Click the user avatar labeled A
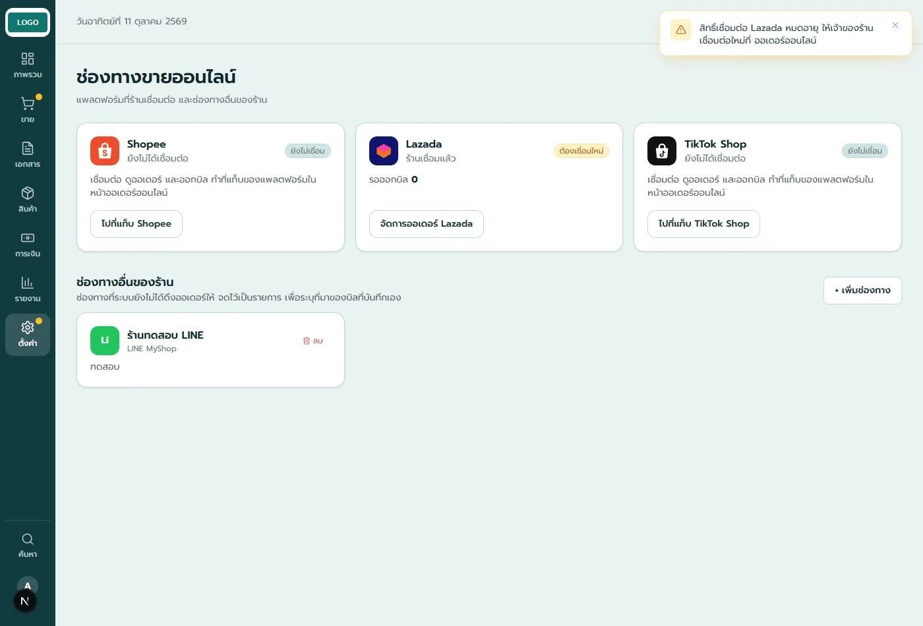Viewport: 923px width, 626px height. tap(28, 584)
